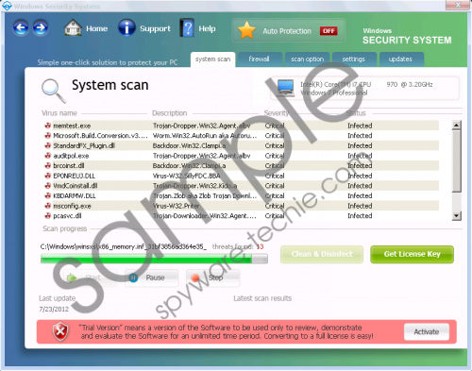Click threat icon beside WndCoinstall.dll
The image size is (472, 371).
[47, 186]
